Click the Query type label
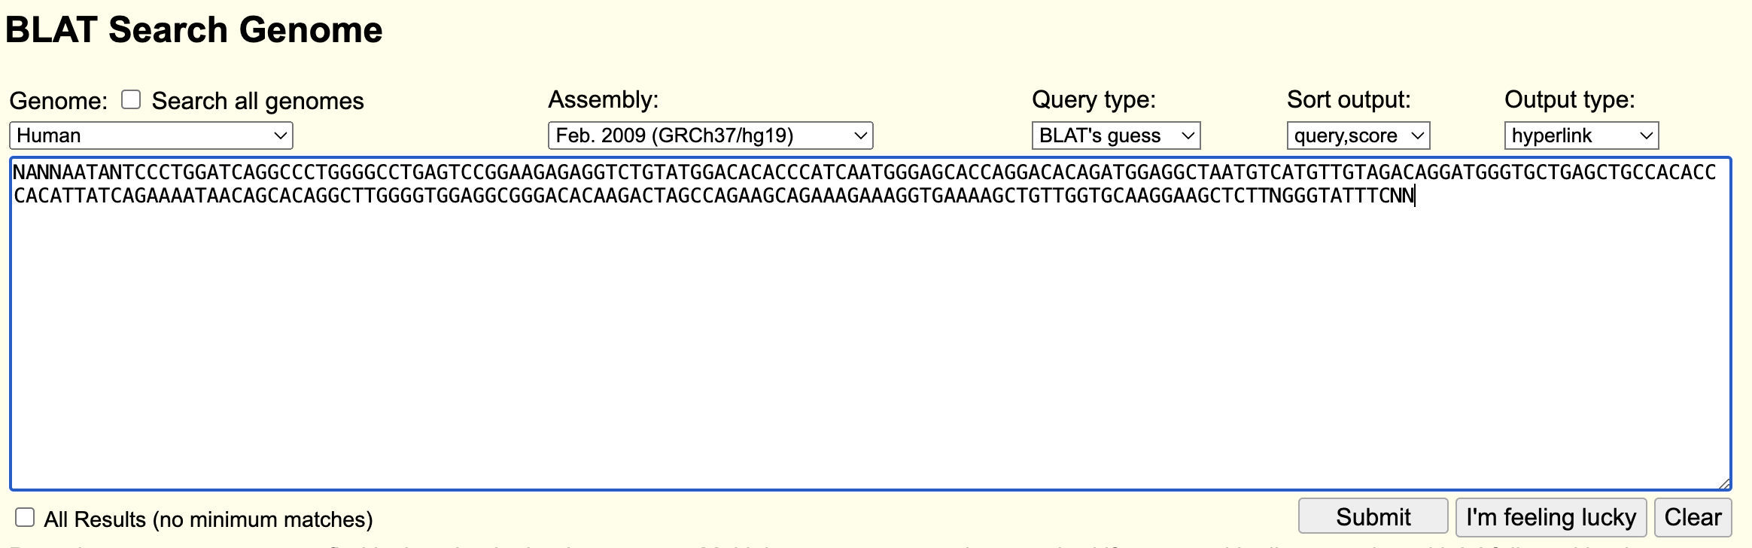 click(x=1093, y=99)
